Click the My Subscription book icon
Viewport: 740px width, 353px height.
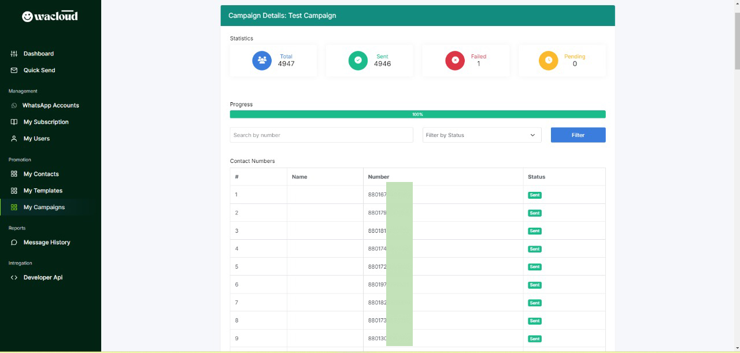14,122
